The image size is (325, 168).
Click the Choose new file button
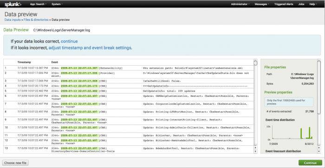coord(15,163)
